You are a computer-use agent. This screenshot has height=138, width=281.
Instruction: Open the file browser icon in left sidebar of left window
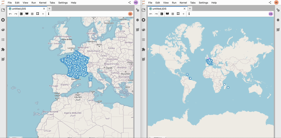click(3, 10)
